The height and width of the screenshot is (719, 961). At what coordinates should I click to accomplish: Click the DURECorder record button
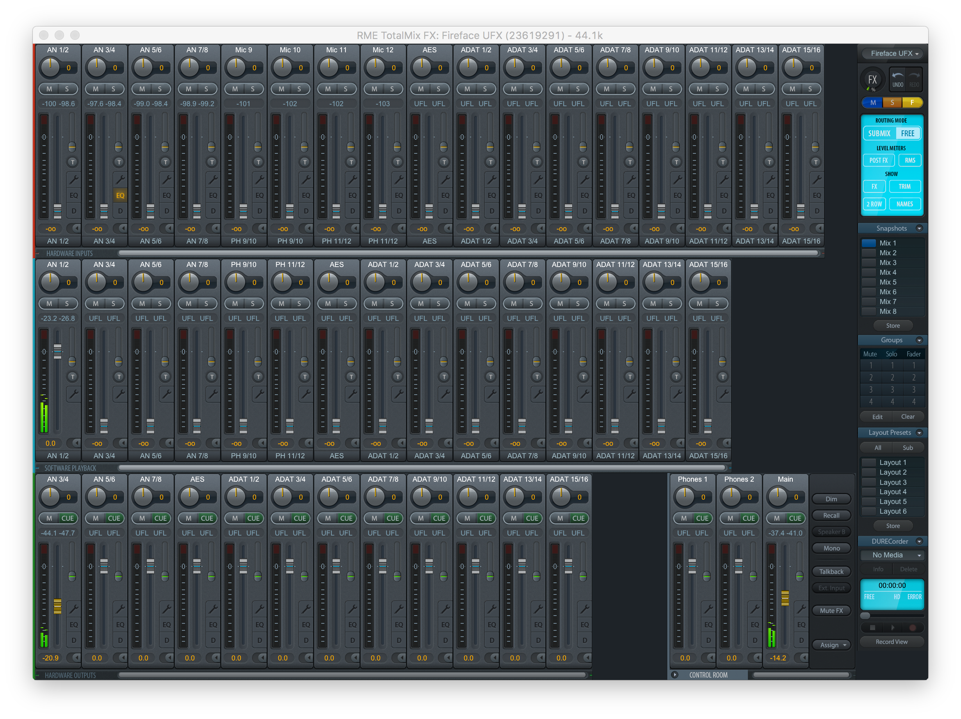pyautogui.click(x=912, y=627)
